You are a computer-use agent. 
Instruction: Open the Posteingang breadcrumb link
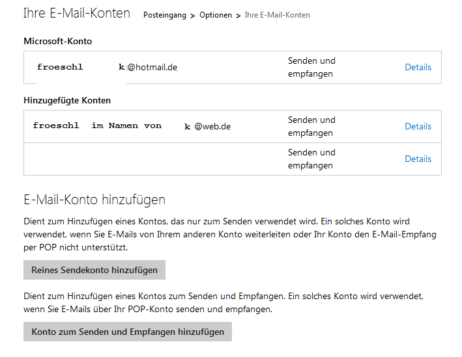(x=164, y=15)
